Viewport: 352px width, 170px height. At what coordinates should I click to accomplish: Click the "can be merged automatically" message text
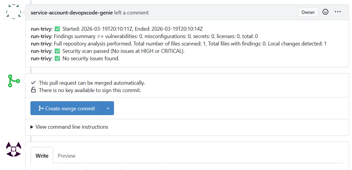click(92, 83)
